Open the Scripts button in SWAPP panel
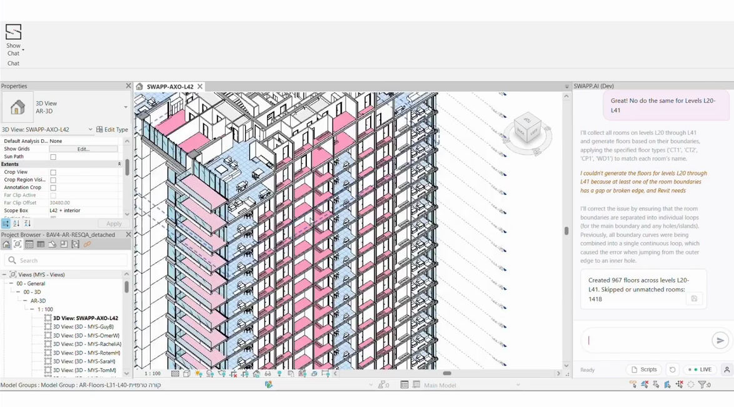Screen dimensions: 734x407 [643, 370]
